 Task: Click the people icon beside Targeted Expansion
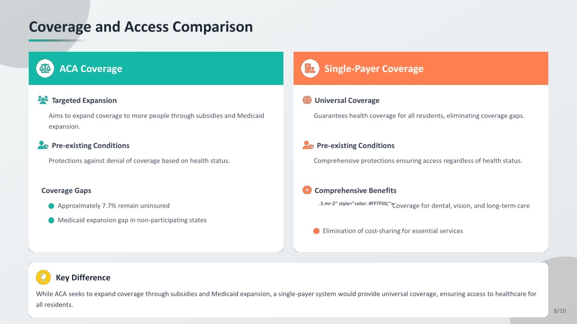[x=43, y=100]
